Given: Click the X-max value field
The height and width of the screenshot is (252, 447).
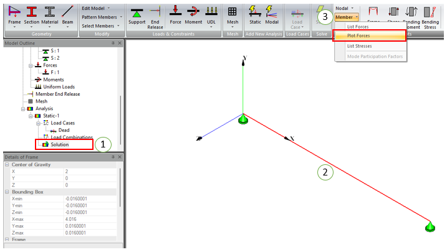Looking at the screenshot, I should (90, 219).
